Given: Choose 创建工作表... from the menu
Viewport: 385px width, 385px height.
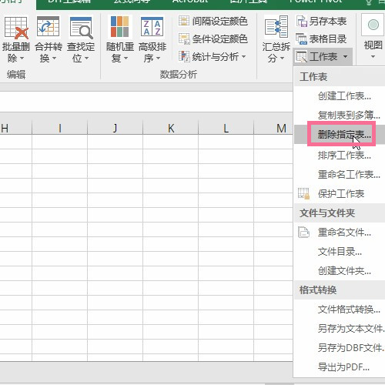Looking at the screenshot, I should 339,96.
